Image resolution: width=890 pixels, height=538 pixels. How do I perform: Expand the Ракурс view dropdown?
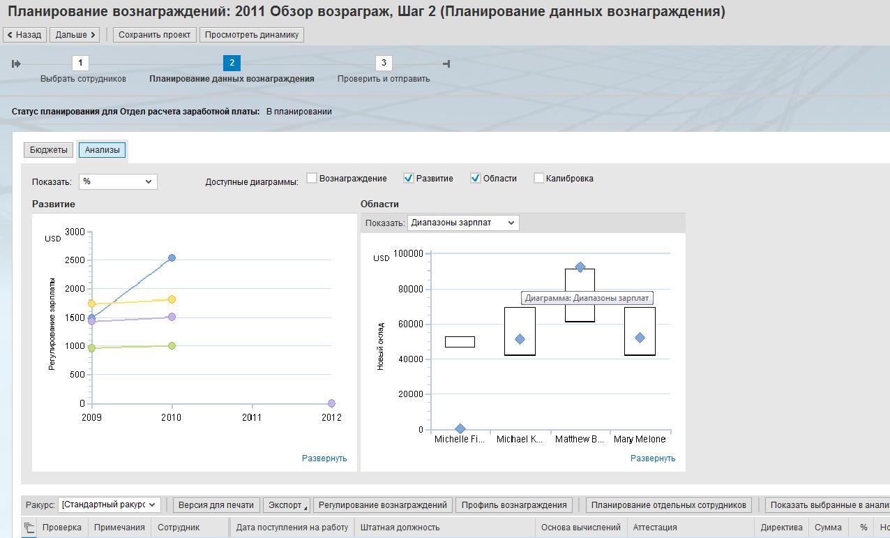[x=110, y=505]
